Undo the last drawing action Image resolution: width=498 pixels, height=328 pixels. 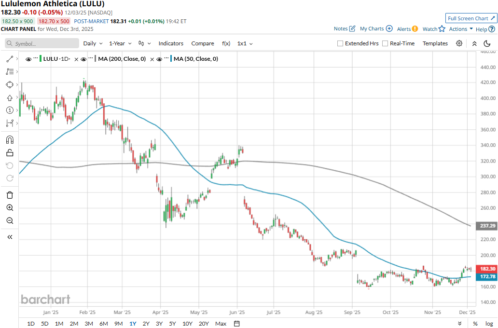click(x=10, y=165)
